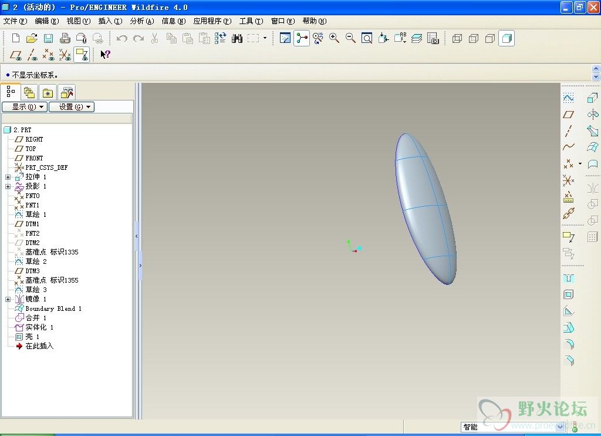601x436 pixels.
Task: Expand the 投影 1 feature node
Action: point(8,186)
